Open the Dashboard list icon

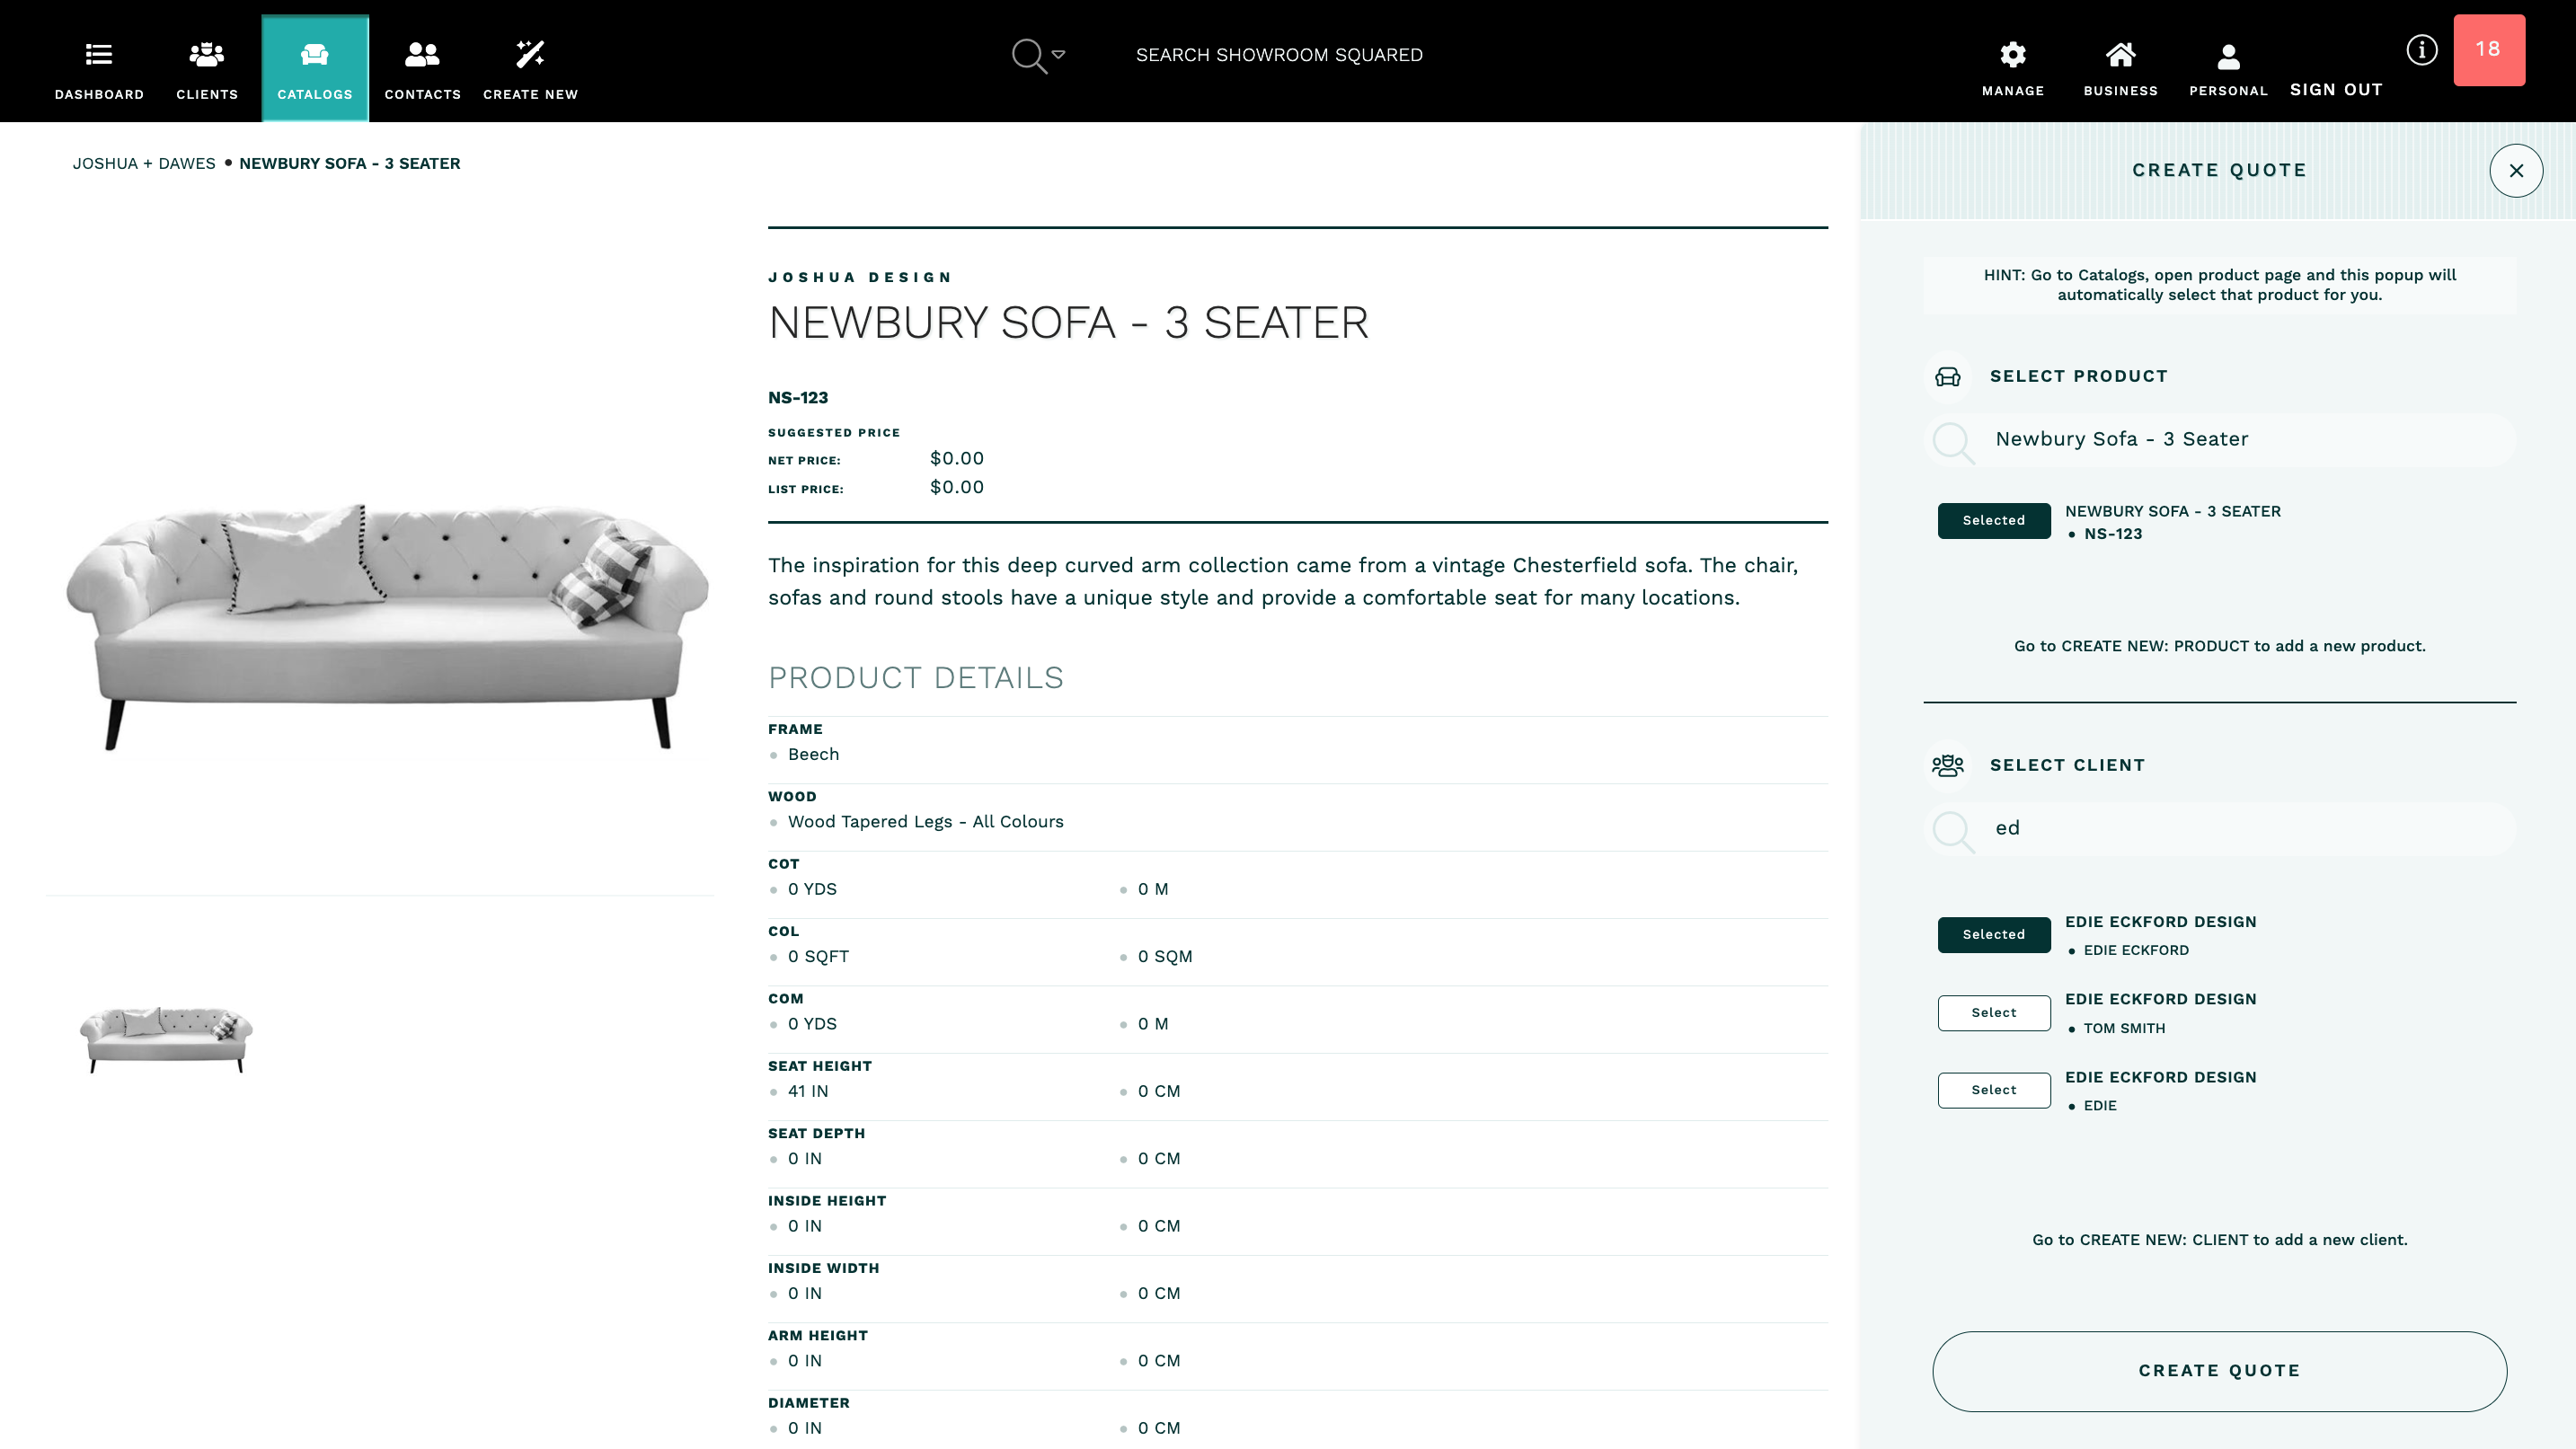[x=98, y=54]
